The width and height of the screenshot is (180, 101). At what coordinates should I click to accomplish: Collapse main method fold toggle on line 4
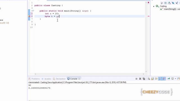[33, 11]
